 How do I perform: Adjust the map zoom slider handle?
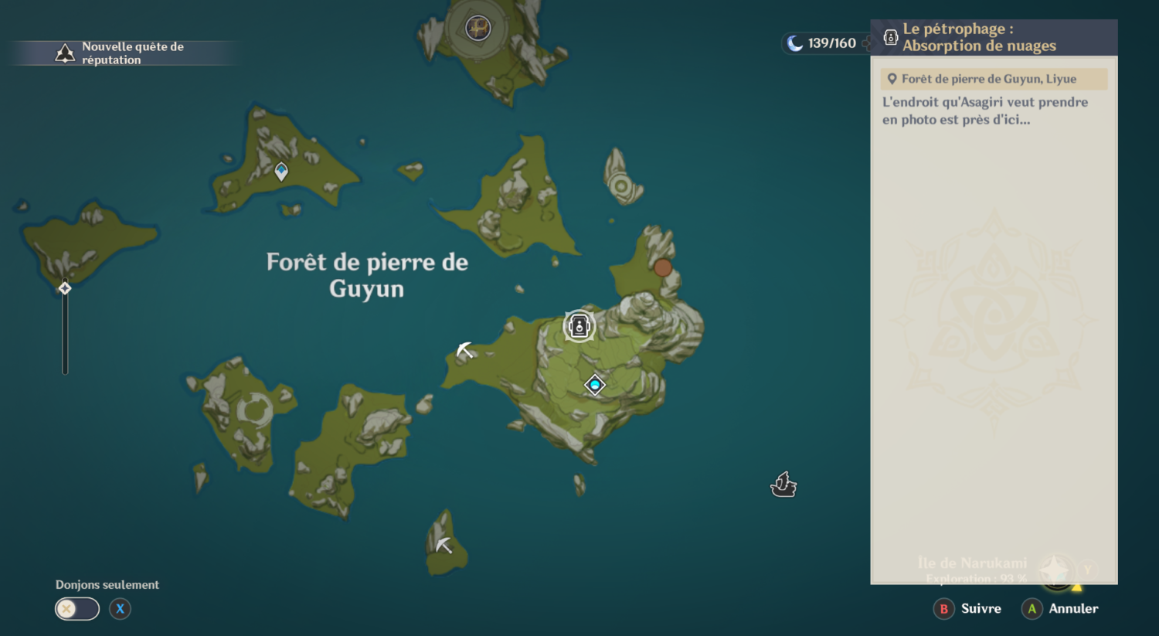[65, 288]
